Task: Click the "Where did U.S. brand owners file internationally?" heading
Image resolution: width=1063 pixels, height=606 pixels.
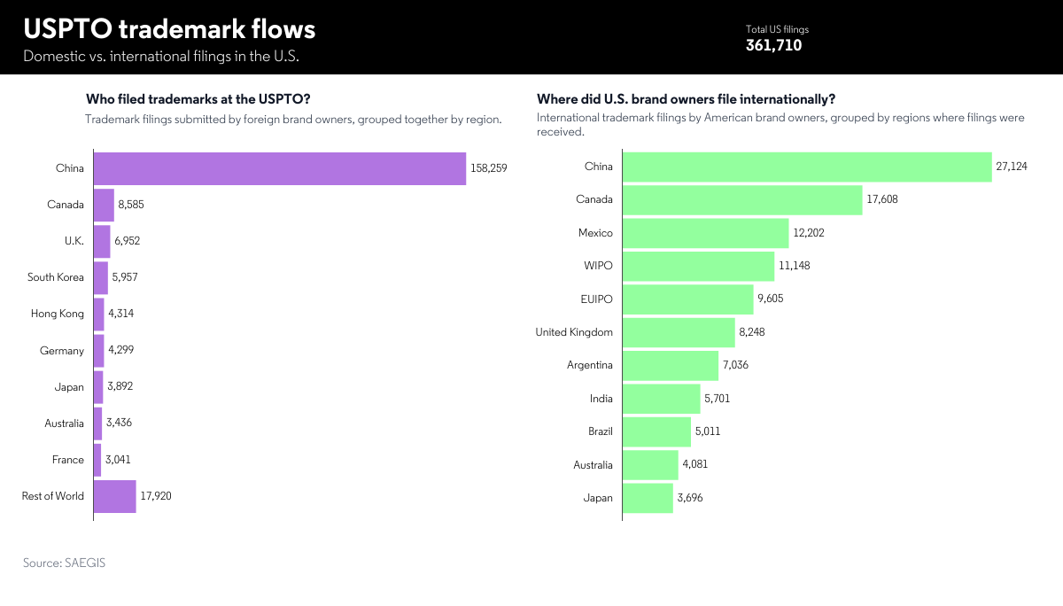Action: click(x=686, y=99)
